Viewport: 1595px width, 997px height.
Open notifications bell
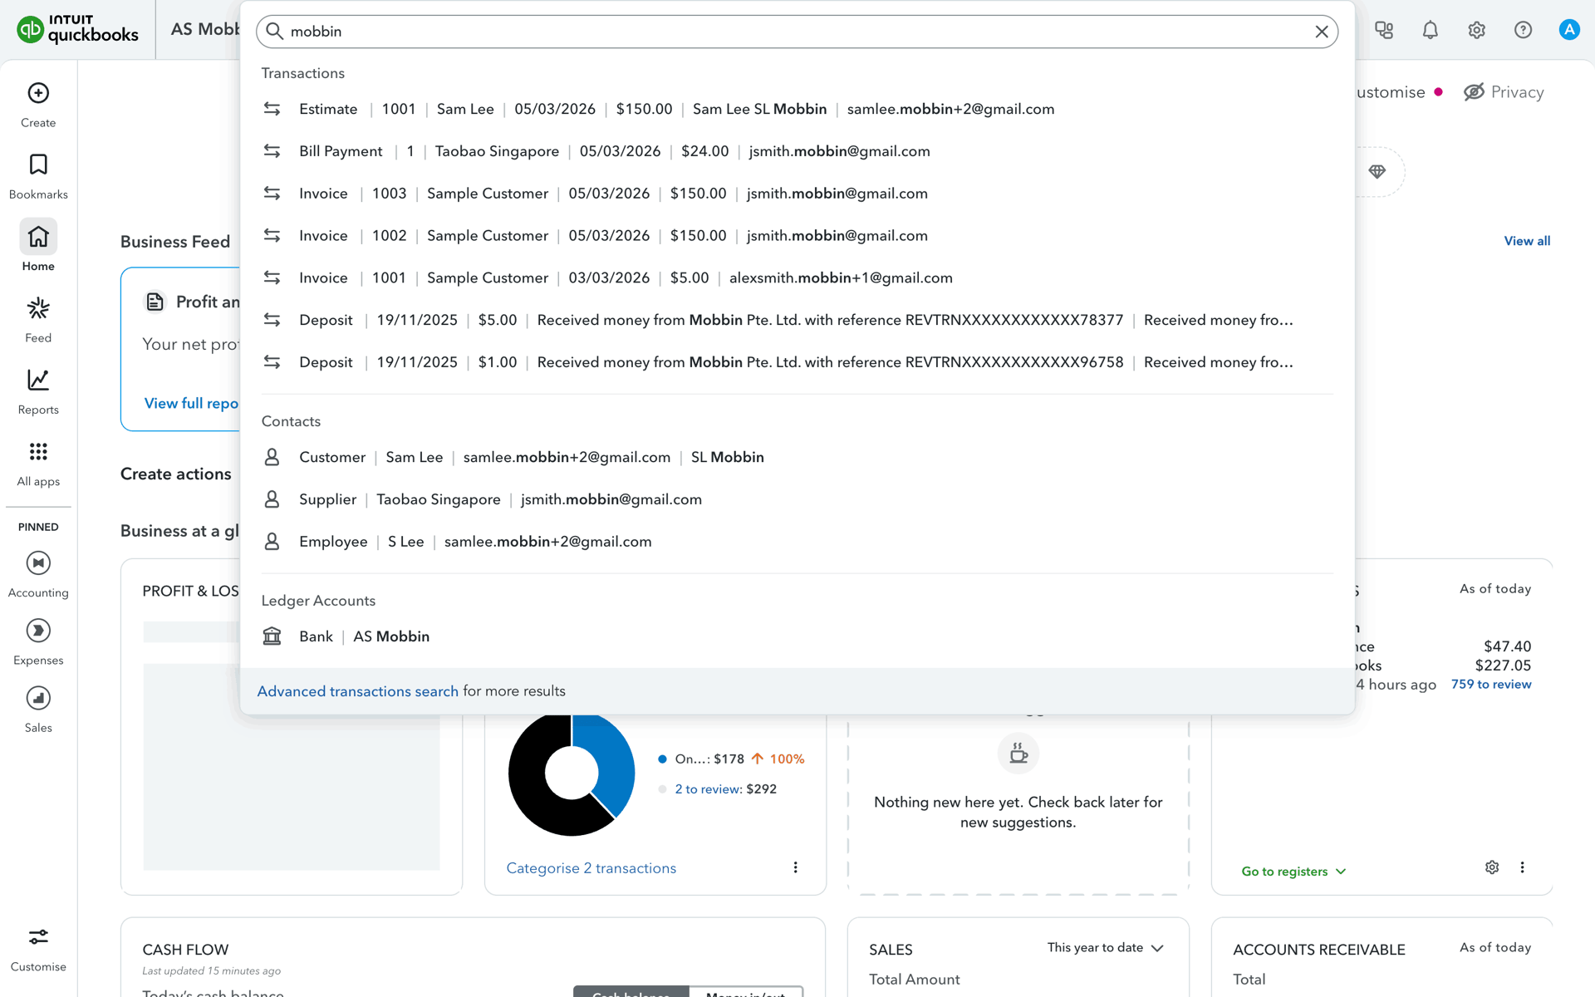tap(1431, 30)
